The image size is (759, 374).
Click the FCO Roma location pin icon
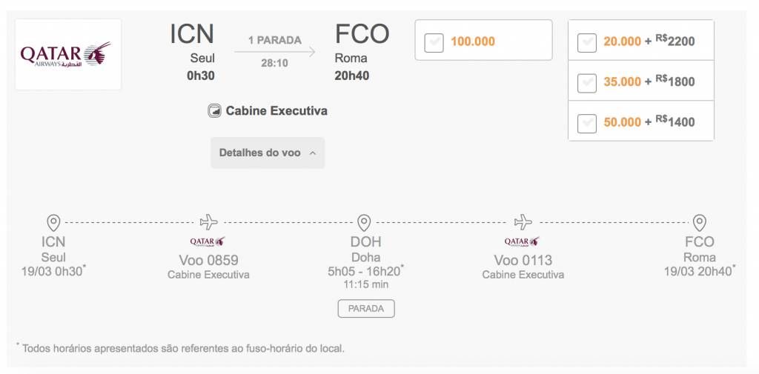pos(699,223)
